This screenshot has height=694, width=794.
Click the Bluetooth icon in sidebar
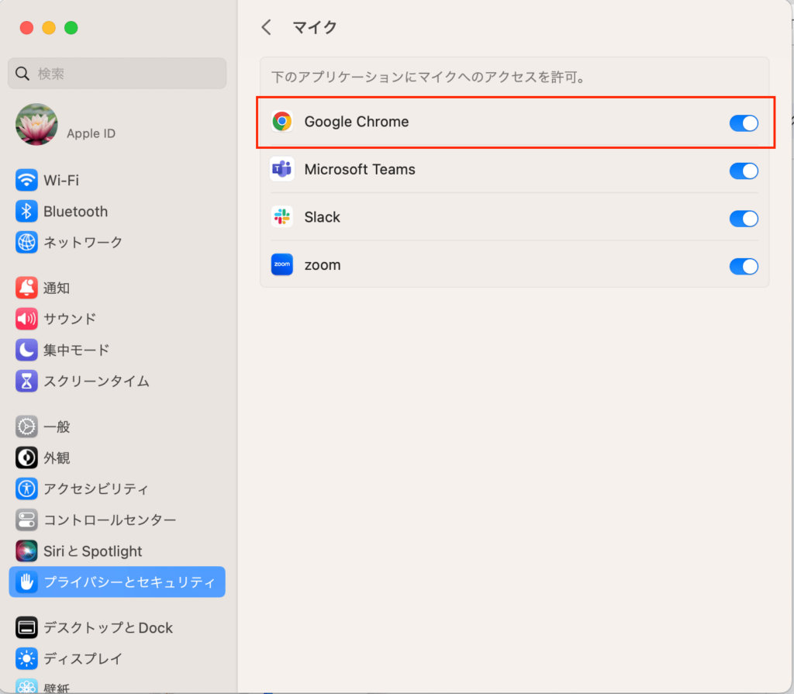(26, 211)
